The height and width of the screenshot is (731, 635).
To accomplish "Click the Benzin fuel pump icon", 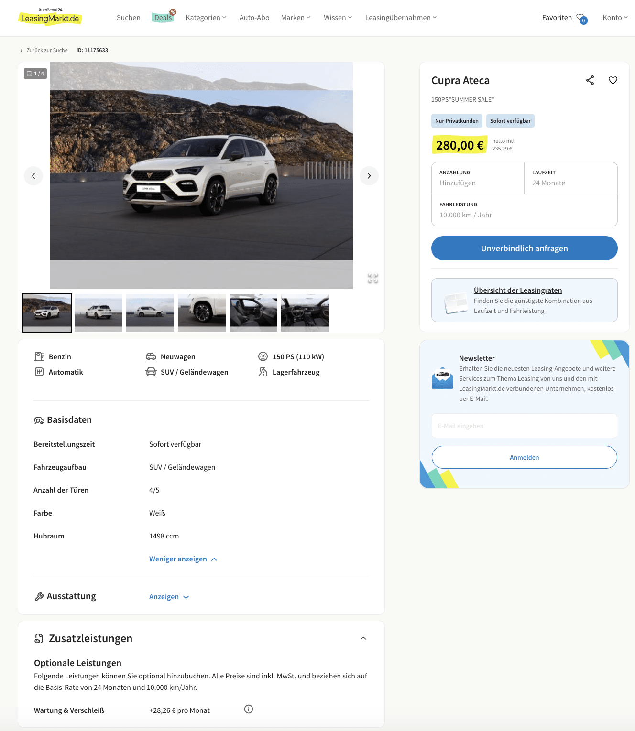I will (x=39, y=356).
